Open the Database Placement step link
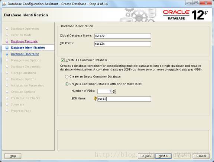The width and height of the screenshot is (214, 162). pos(25,54)
